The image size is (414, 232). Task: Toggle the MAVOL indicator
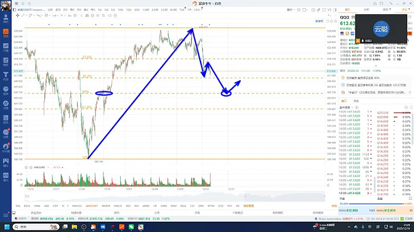pos(77,206)
